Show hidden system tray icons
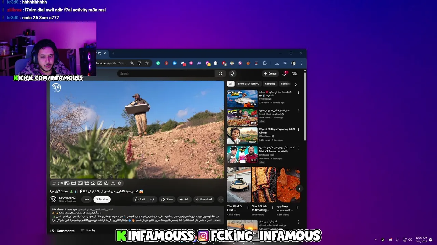The image size is (437, 245). [375, 240]
